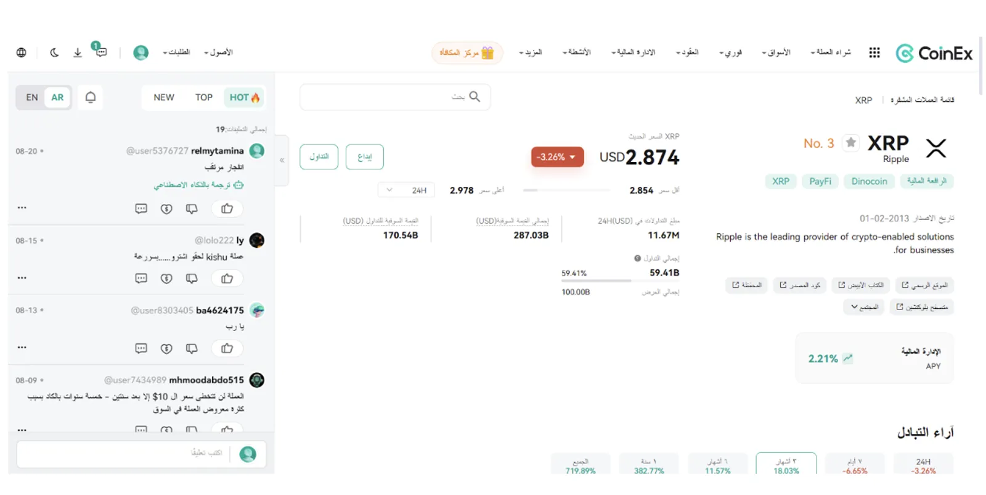This screenshot has width=986, height=495.
Task: Open the reward center gift button
Action: pyautogui.click(x=467, y=53)
